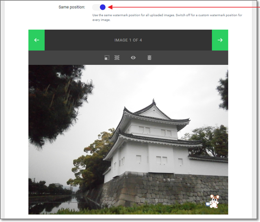Screen dimensions: 260x222
Task: Go to previous image with left arrow
Action: (x=37, y=40)
